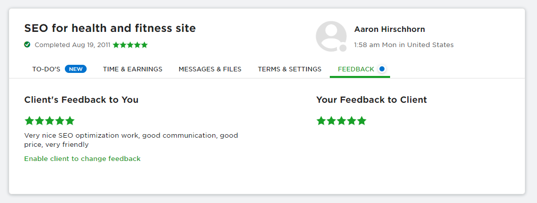Click the Client's Feedback to You heading
537x203 pixels.
(81, 100)
